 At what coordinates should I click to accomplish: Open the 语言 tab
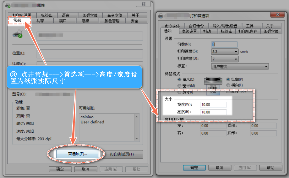pos(65,15)
